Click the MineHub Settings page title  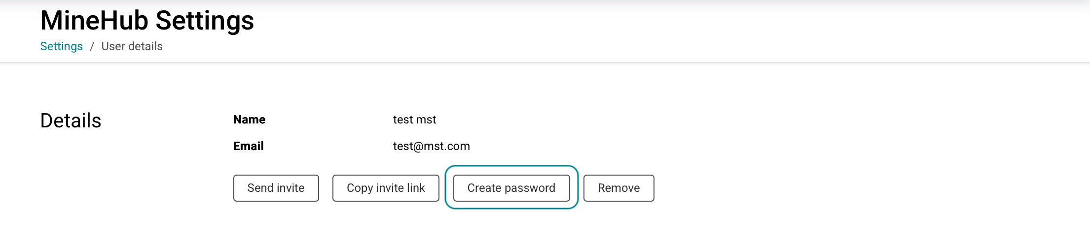[147, 21]
